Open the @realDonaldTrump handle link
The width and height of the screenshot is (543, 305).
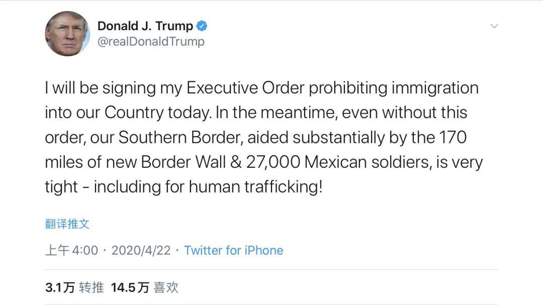(151, 41)
